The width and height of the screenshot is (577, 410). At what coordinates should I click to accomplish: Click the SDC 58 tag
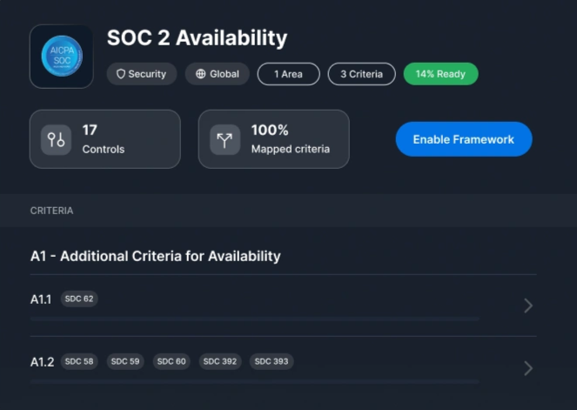79,361
